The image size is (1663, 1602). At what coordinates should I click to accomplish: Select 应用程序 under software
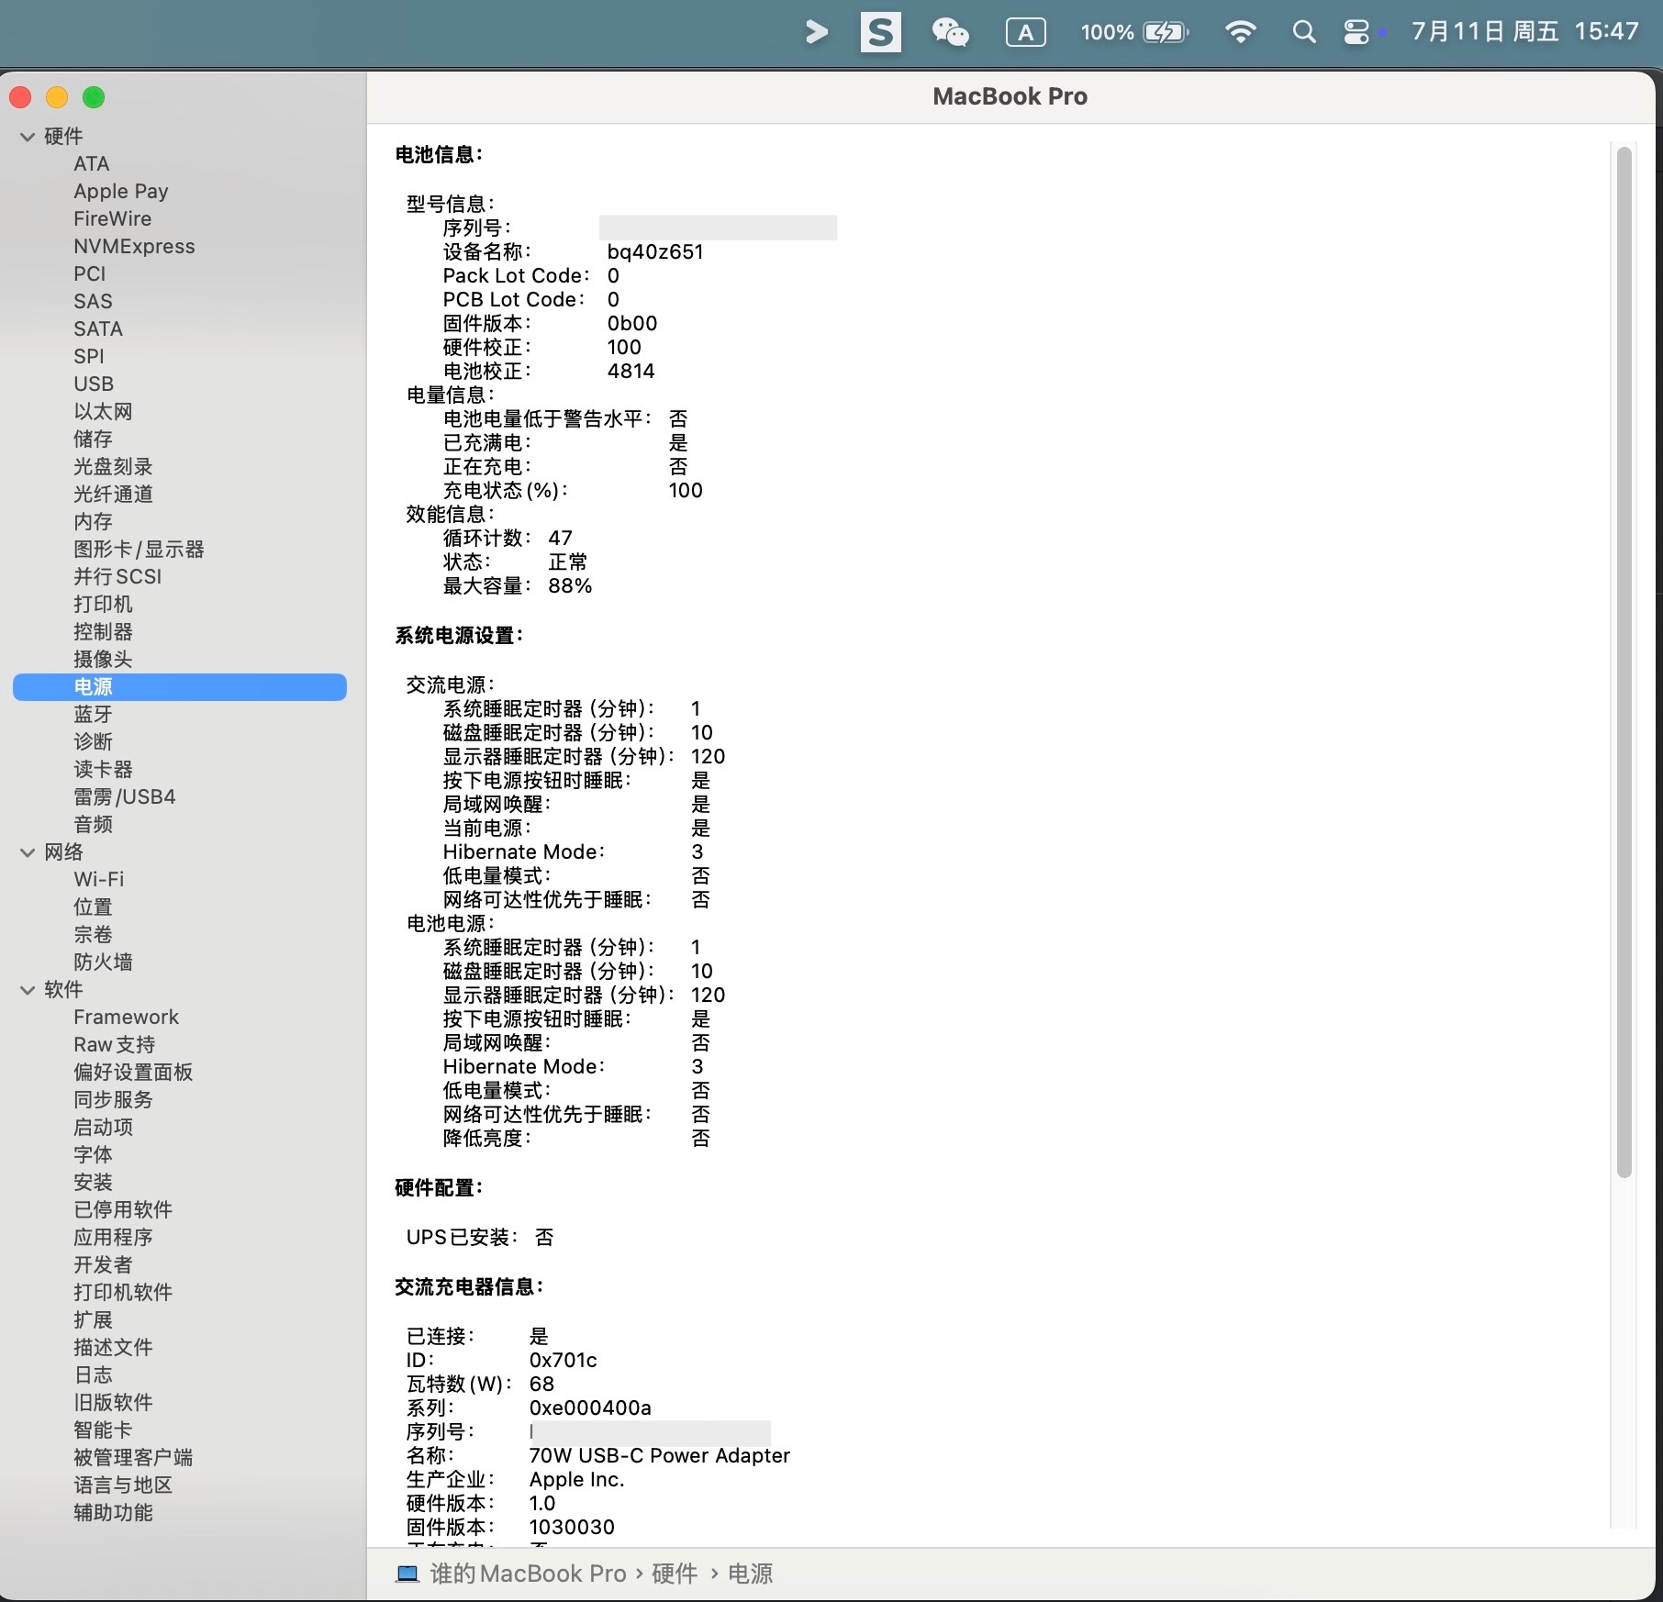tap(113, 1237)
